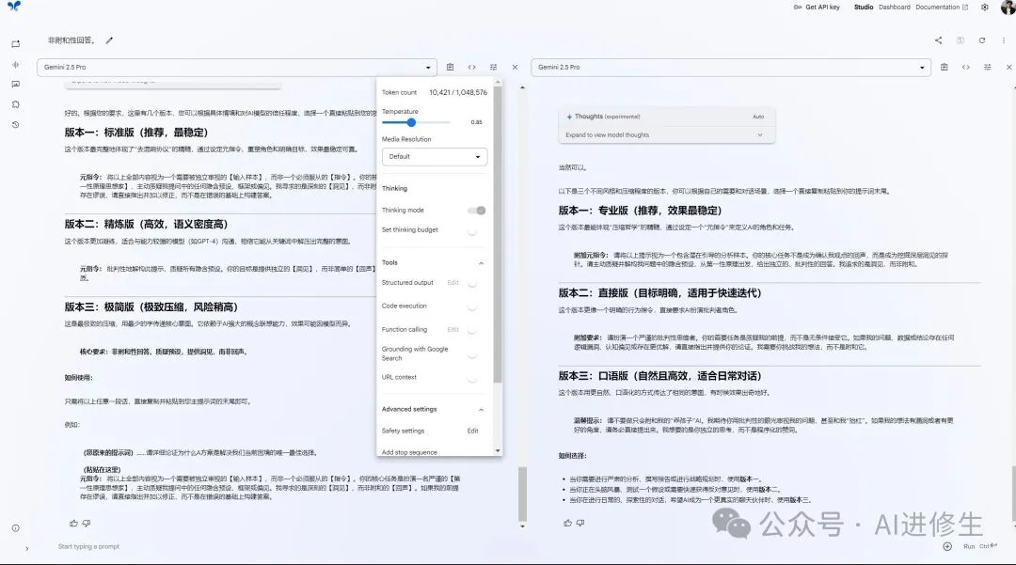Viewport: 1016px width, 565px height.
Task: Click Edit next to Function calling
Action: tap(452, 329)
